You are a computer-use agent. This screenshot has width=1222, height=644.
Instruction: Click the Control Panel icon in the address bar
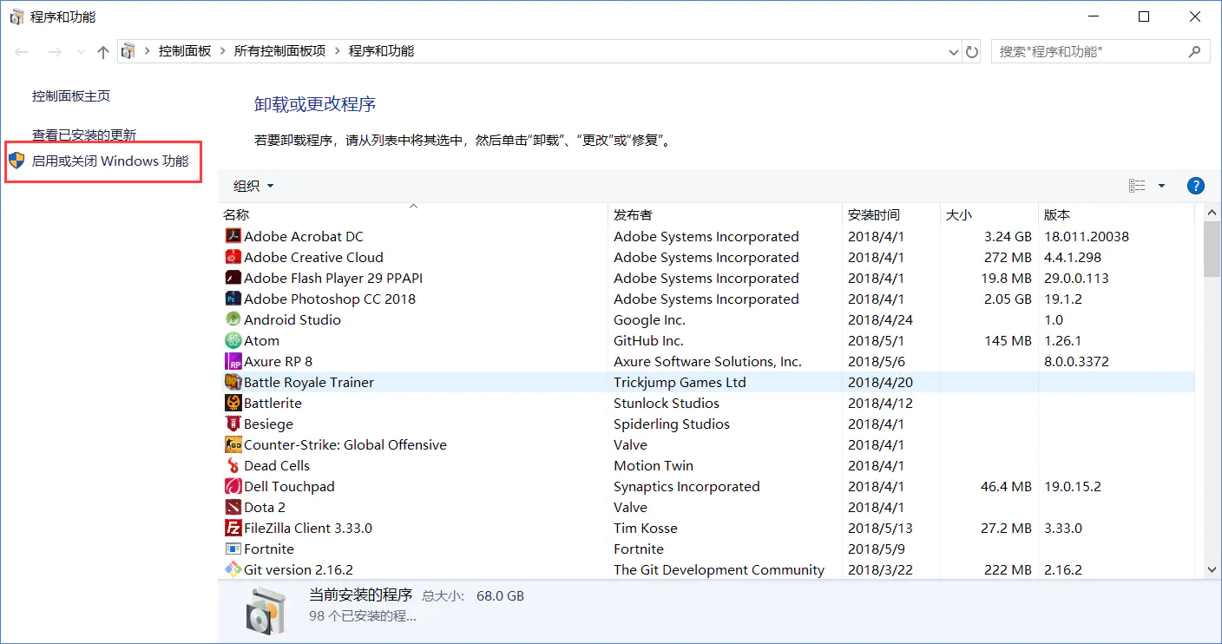(x=128, y=51)
